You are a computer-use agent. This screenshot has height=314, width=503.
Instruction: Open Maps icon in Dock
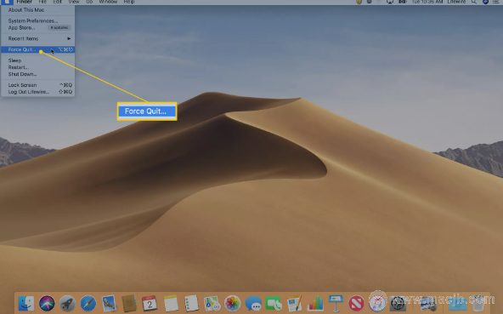(212, 304)
